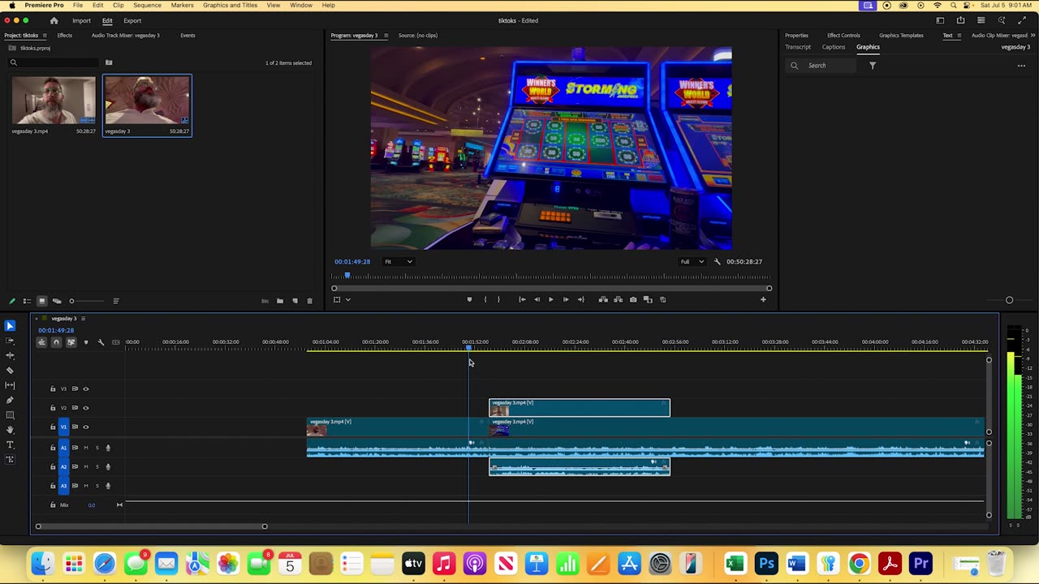Screen dimensions: 1039x584
Task: Solo audio track A2
Action: pos(97,466)
